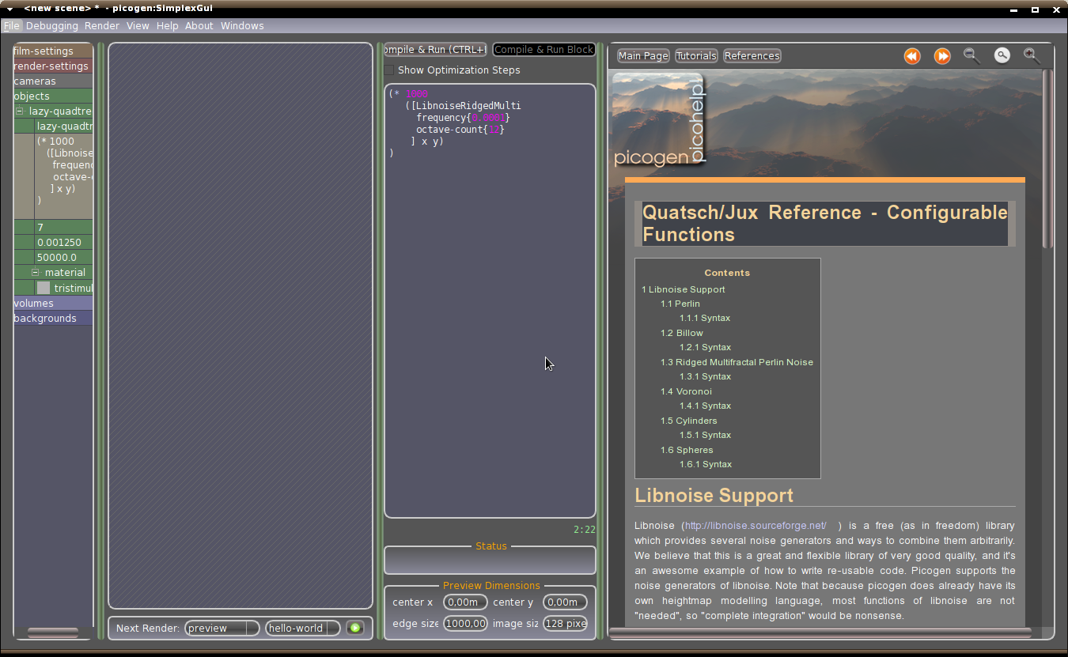Open the Render menu

[102, 26]
